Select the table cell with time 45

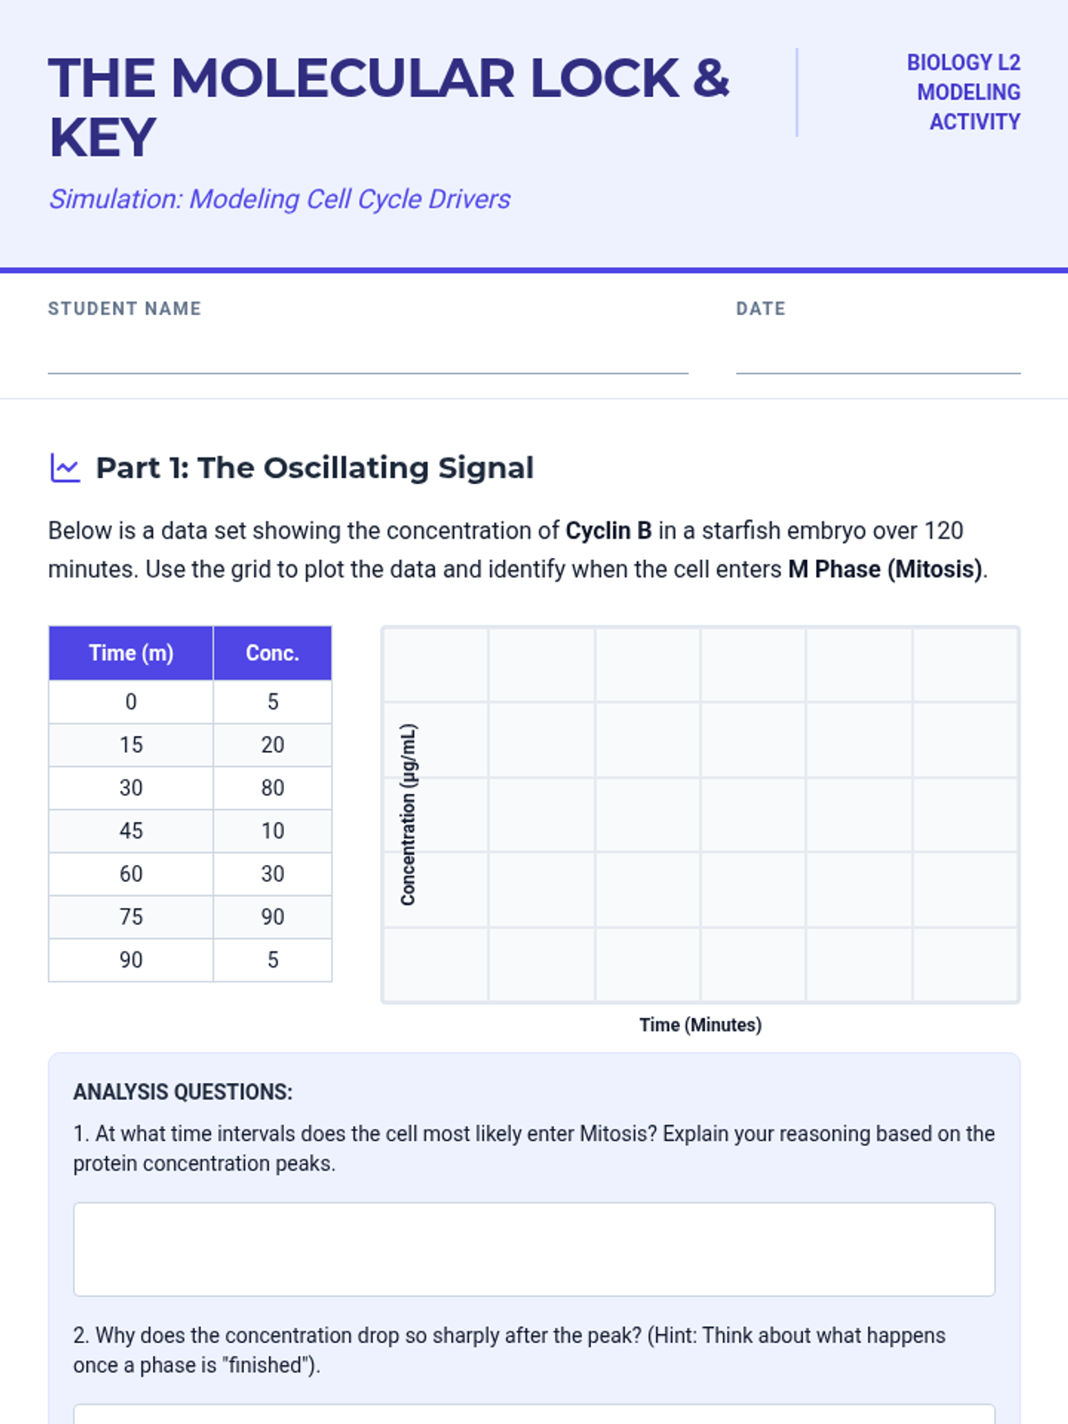pyautogui.click(x=131, y=830)
